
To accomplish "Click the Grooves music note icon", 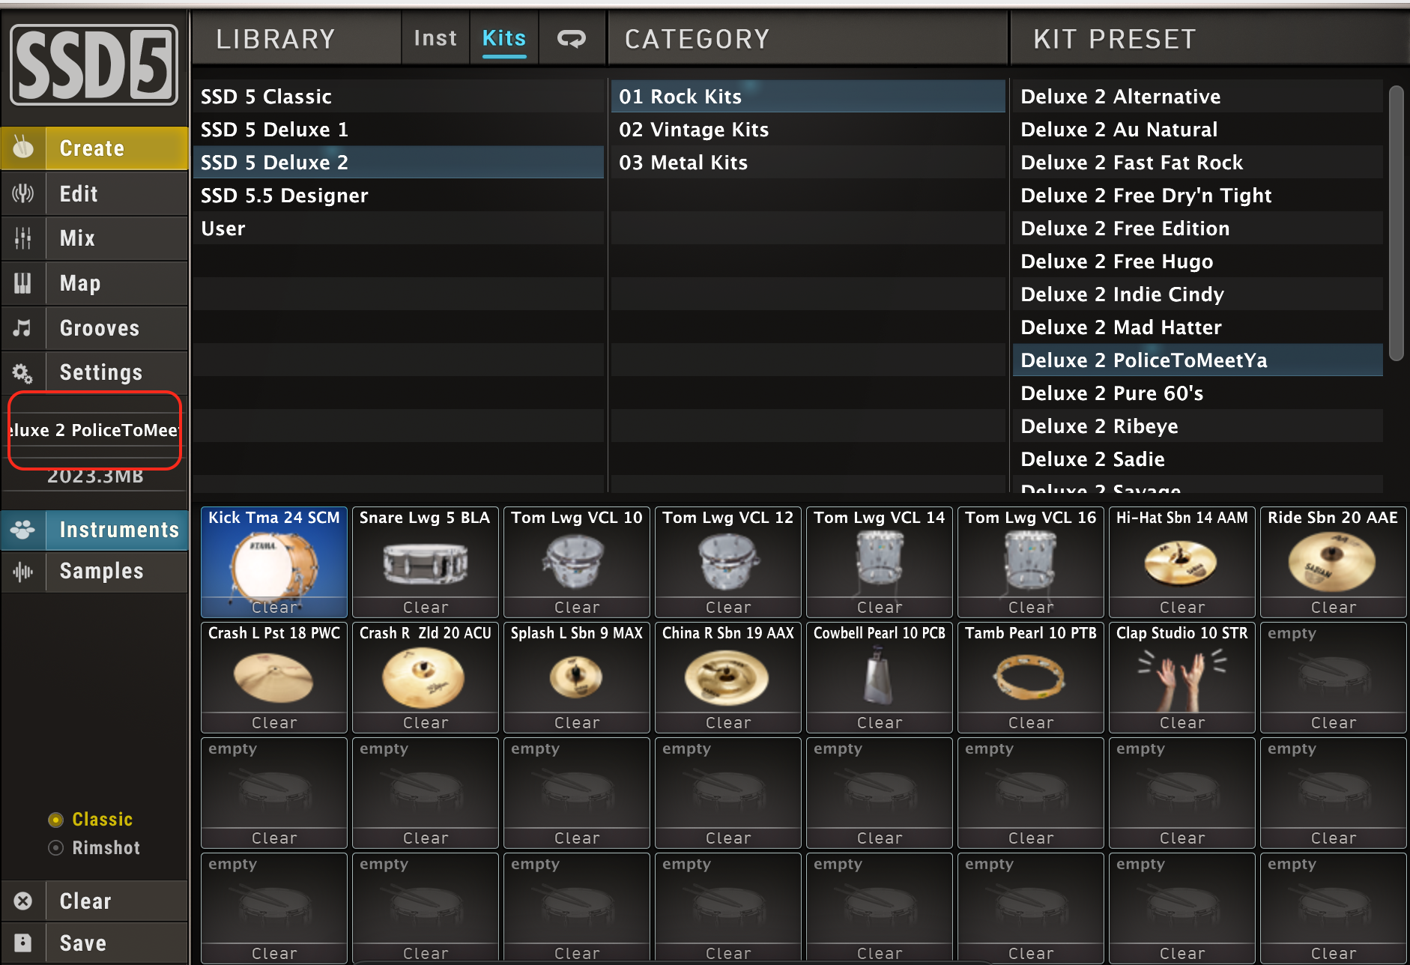I will 23,328.
